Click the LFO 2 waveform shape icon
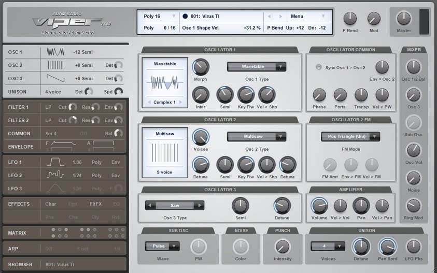 tap(55, 175)
